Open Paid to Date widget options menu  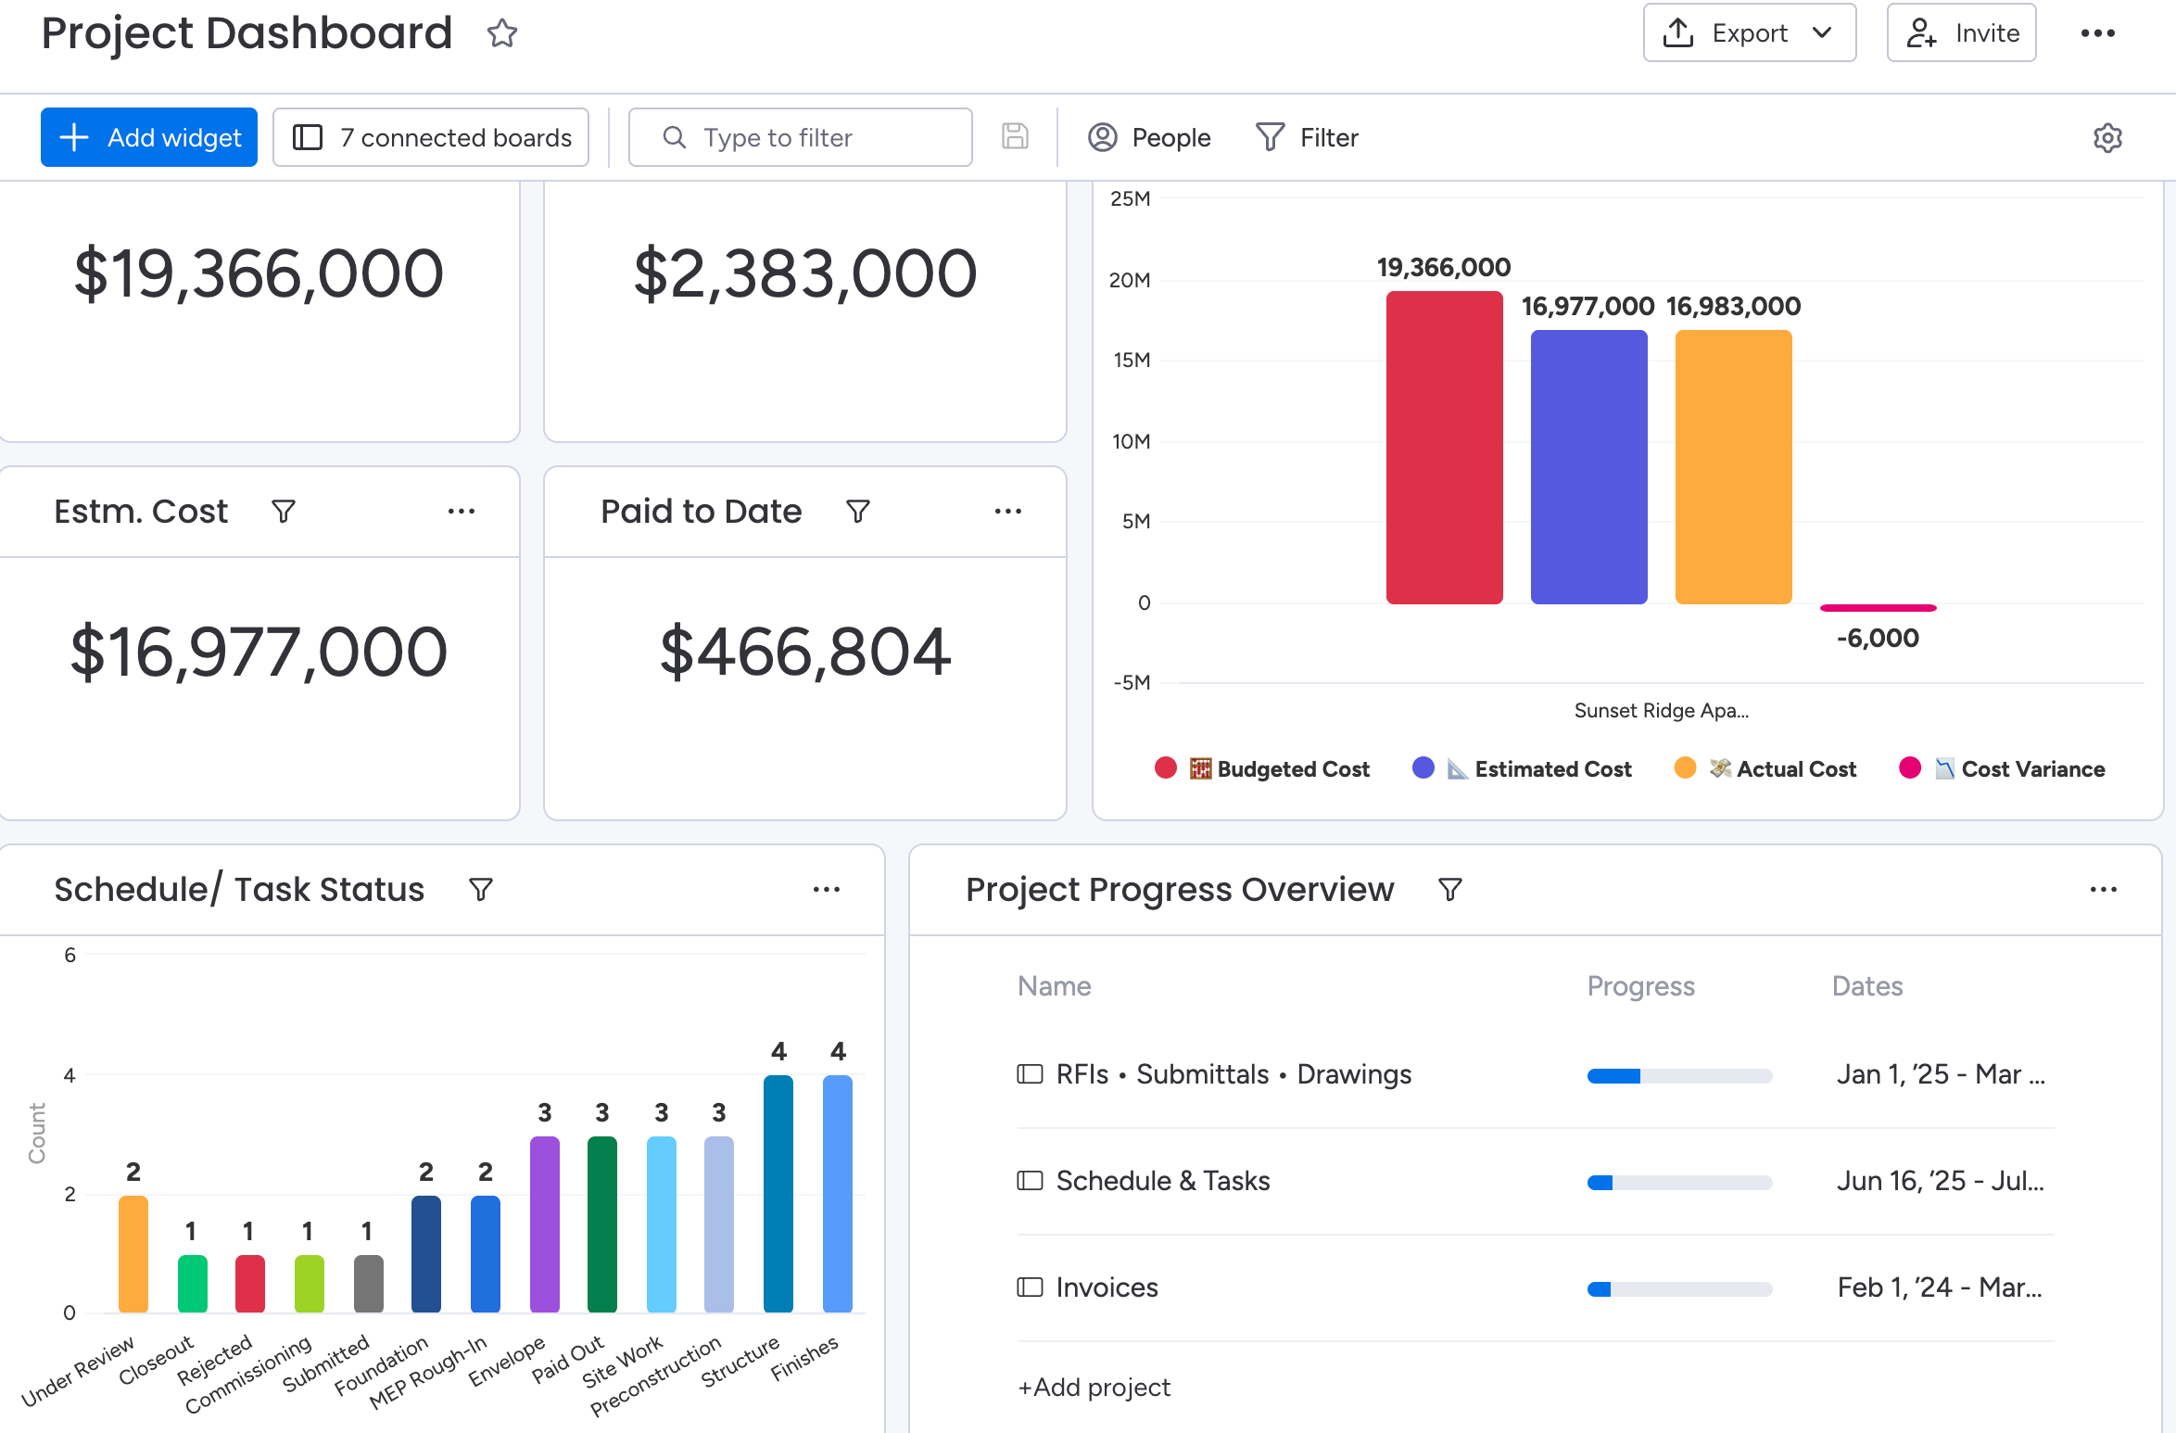coord(1007,512)
